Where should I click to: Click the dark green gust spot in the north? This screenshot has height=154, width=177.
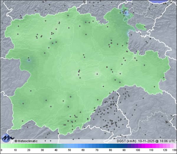[x=86, y=22]
